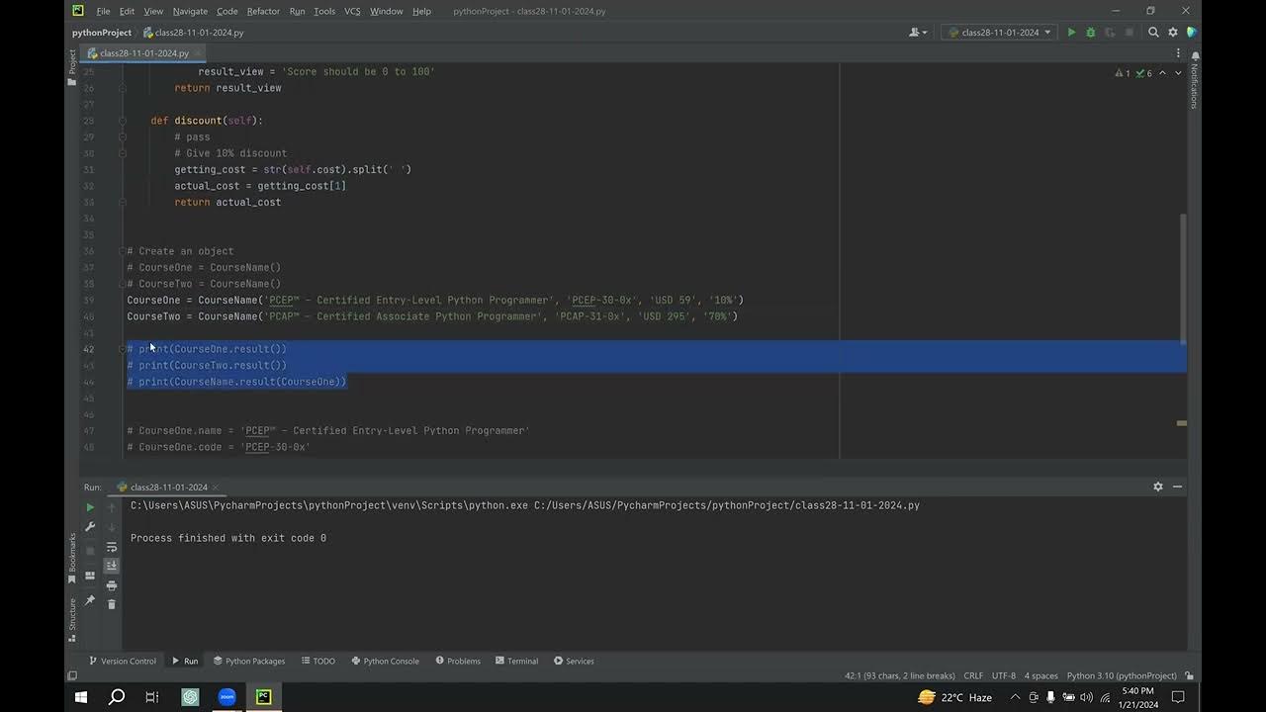Open Python Packages tool window
This screenshot has height=712, width=1266.
coord(248,661)
